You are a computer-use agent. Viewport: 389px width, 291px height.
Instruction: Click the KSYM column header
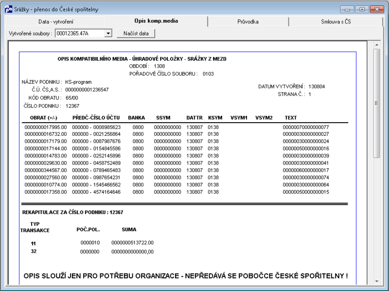pyautogui.click(x=215, y=118)
